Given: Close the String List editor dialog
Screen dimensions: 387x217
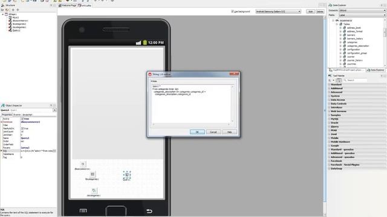Looking at the screenshot, I should (234, 74).
